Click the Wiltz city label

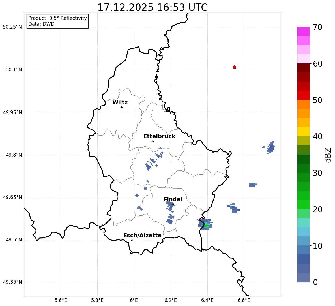(120, 102)
